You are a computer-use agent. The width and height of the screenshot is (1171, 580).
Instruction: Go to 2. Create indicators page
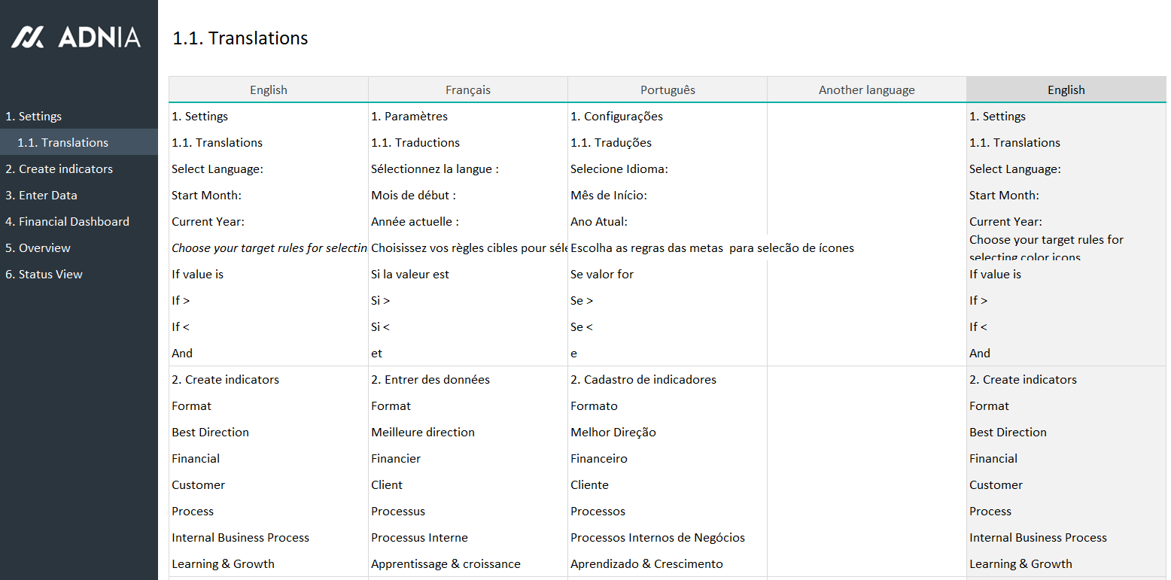click(x=59, y=169)
